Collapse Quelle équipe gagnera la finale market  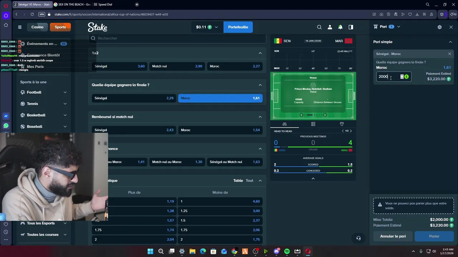click(260, 85)
